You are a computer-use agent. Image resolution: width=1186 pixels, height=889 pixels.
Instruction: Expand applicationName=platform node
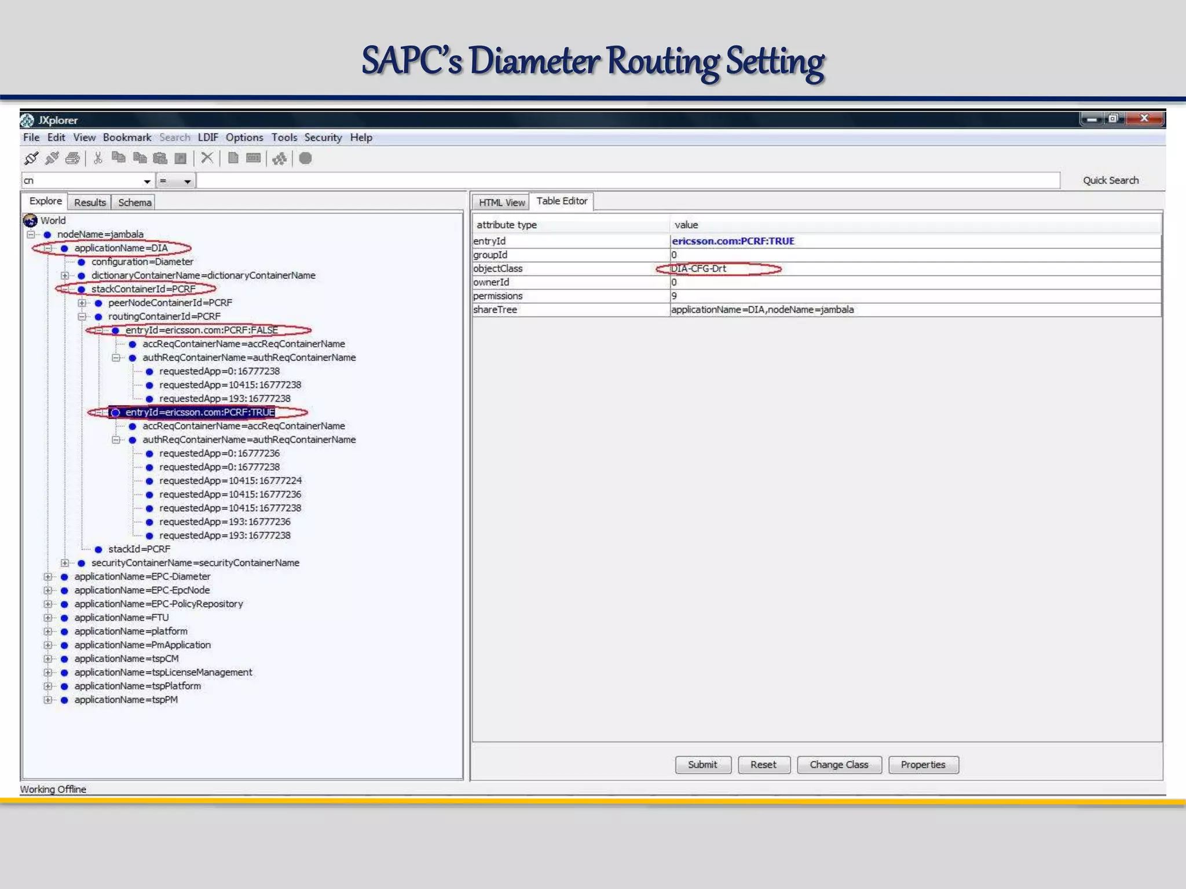click(48, 631)
